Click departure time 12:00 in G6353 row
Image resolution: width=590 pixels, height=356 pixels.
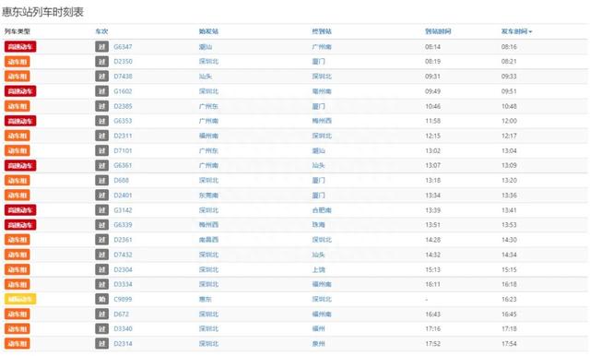coord(509,121)
